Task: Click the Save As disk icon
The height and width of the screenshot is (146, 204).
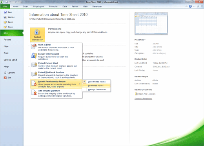Action: 5,17
